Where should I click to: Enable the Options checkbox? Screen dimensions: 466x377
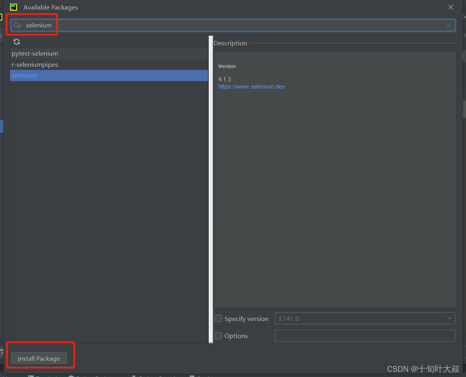pos(218,336)
